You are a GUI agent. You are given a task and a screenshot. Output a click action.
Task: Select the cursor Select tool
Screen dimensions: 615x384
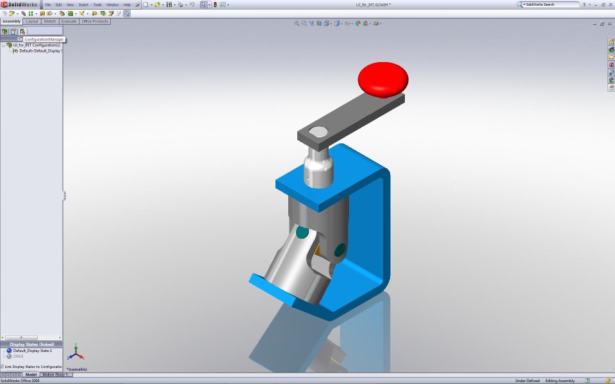(x=204, y=4)
